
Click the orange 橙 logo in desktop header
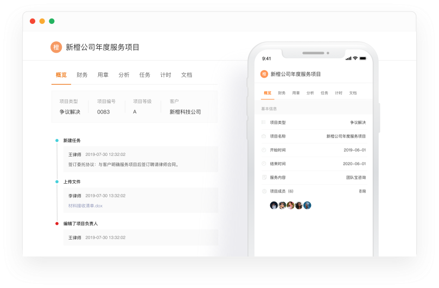(x=56, y=47)
